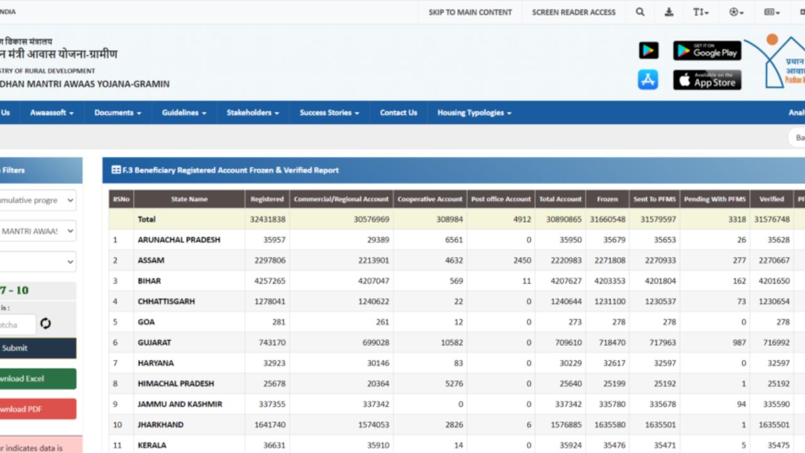
Task: Open the Stakeholders menu
Action: (253, 113)
